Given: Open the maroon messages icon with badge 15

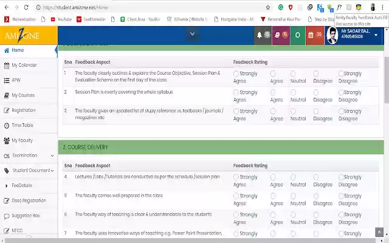Looking at the screenshot, I should pyautogui.click(x=277, y=35).
